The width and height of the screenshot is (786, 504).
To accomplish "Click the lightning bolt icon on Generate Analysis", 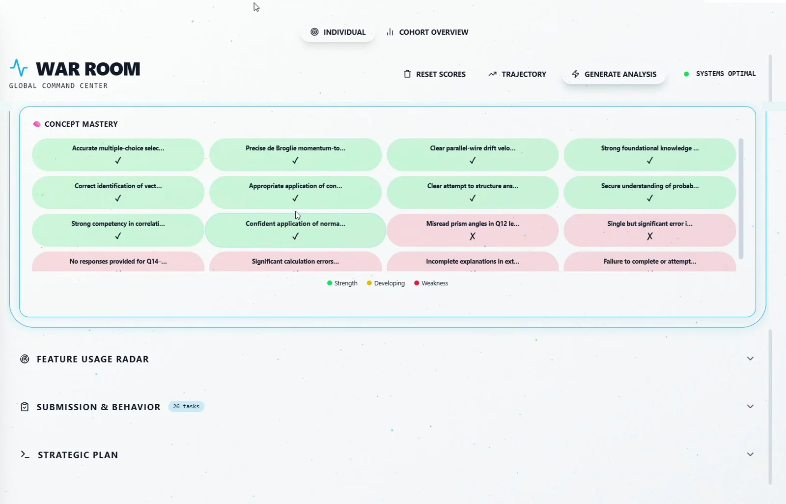I will 576,74.
